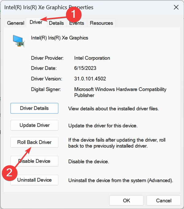Click the Microsoft Windows Hardware Compatibility Publisher text
This screenshot has width=184, height=209.
tap(120, 92)
